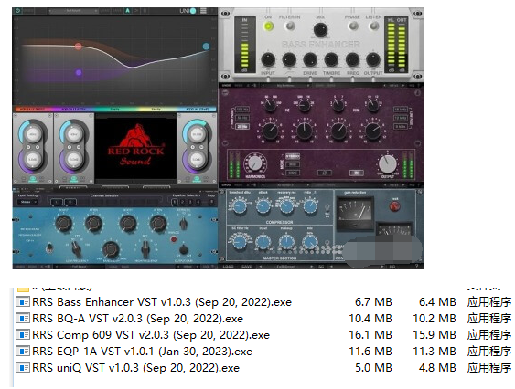Click the RRS Comp 609 exe file icon
Viewport: 515px width, 389px height.
[23, 334]
